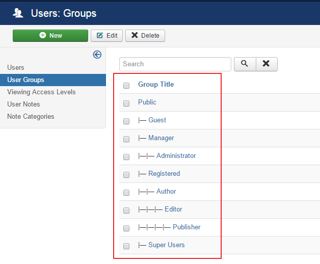This screenshot has width=320, height=264.
Task: Select the Administrator group checkbox
Action: click(126, 157)
